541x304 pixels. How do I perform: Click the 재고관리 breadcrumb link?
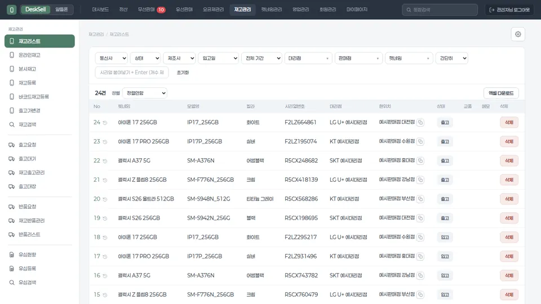pos(96,34)
